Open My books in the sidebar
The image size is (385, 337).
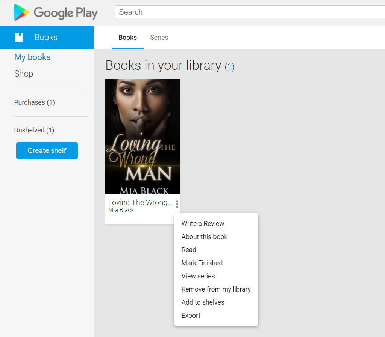pyautogui.click(x=32, y=57)
